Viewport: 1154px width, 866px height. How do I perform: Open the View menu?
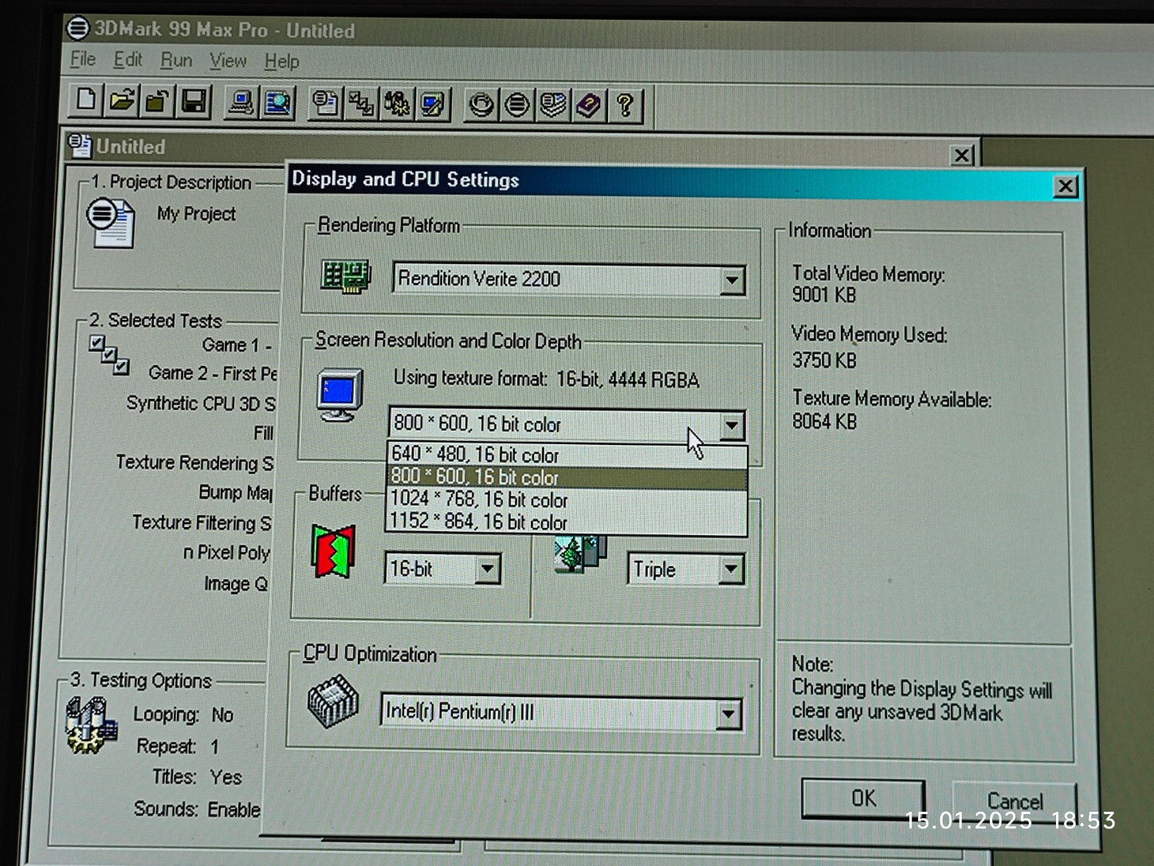[228, 61]
